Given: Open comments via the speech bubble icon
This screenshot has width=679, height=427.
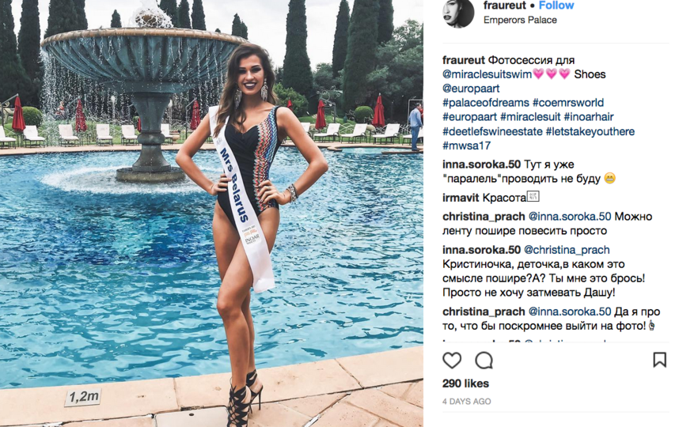Looking at the screenshot, I should pos(484,360).
